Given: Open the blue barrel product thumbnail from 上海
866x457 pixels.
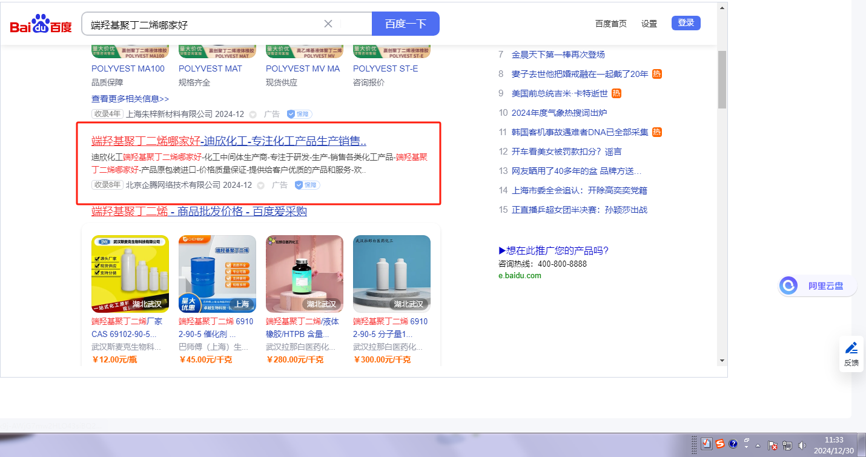Looking at the screenshot, I should pos(217,274).
